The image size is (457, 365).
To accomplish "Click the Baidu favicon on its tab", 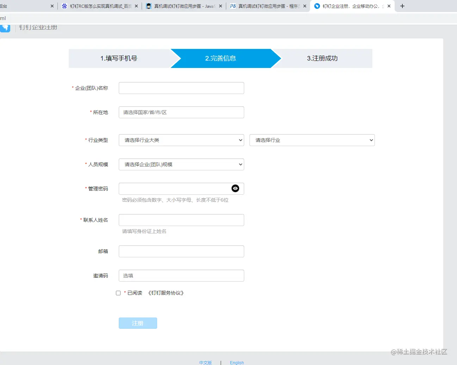I will [64, 6].
